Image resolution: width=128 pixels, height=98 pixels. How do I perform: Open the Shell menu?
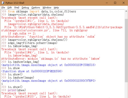(17, 8)
